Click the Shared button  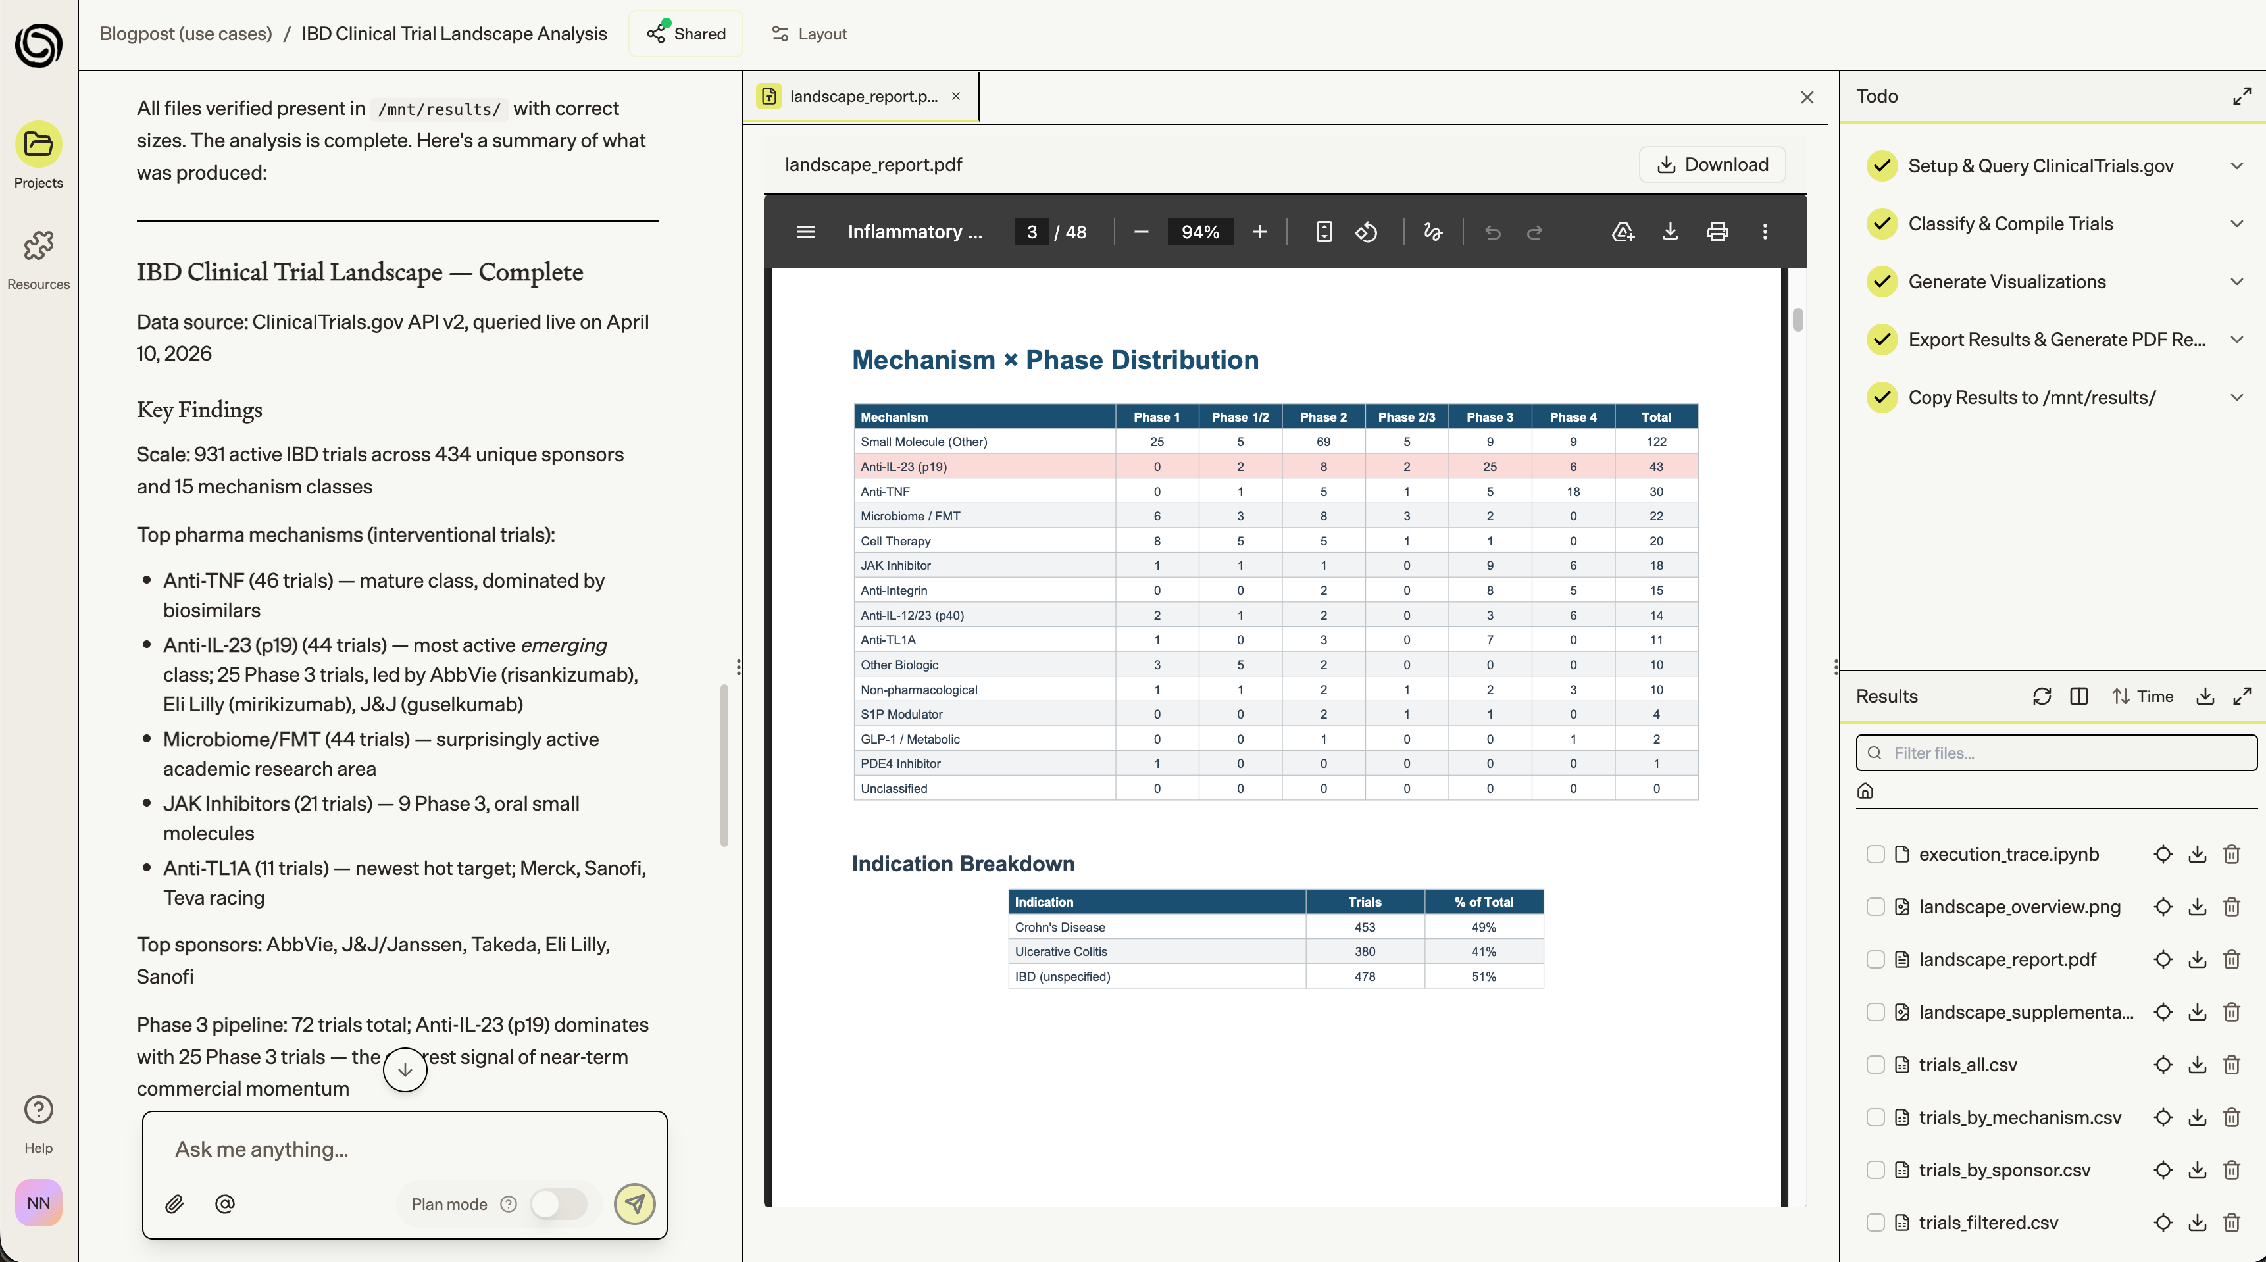click(x=686, y=34)
